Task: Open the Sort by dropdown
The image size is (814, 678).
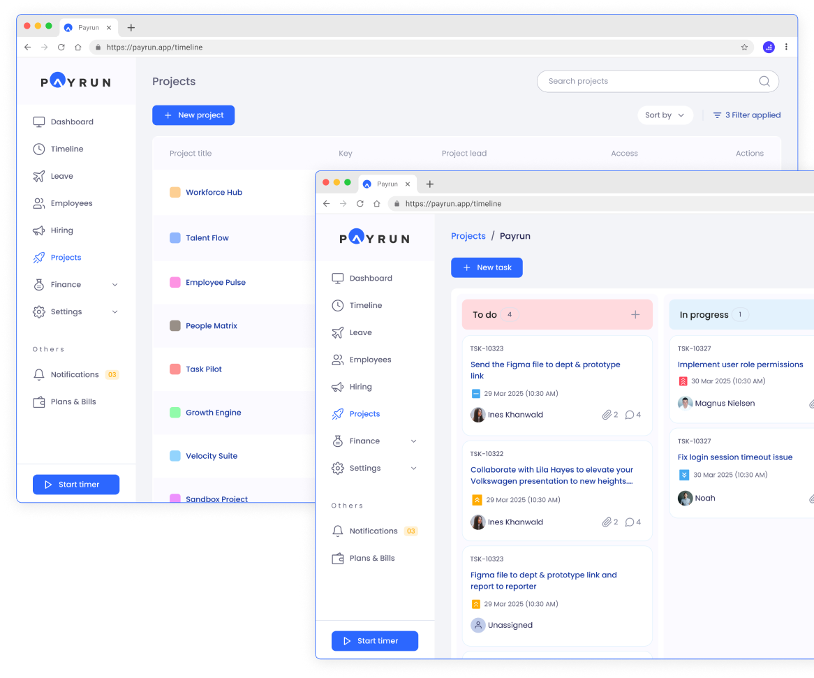Action: click(x=665, y=115)
